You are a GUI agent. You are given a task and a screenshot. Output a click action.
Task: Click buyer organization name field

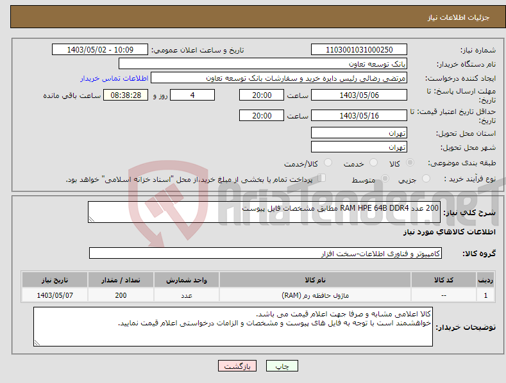pos(263,64)
